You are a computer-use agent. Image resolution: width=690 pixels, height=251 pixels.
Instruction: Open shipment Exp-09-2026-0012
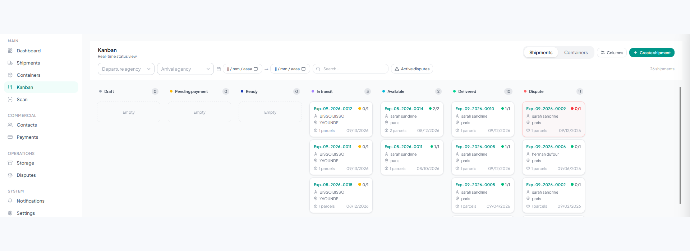(x=341, y=119)
